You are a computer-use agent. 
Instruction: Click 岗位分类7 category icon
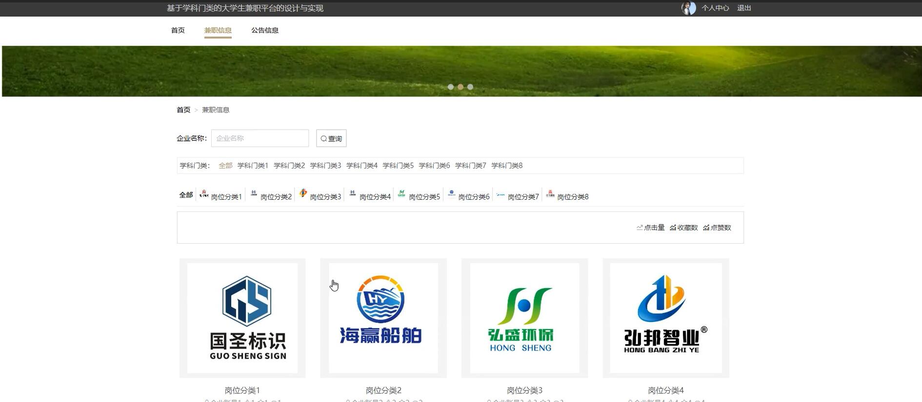click(x=501, y=194)
